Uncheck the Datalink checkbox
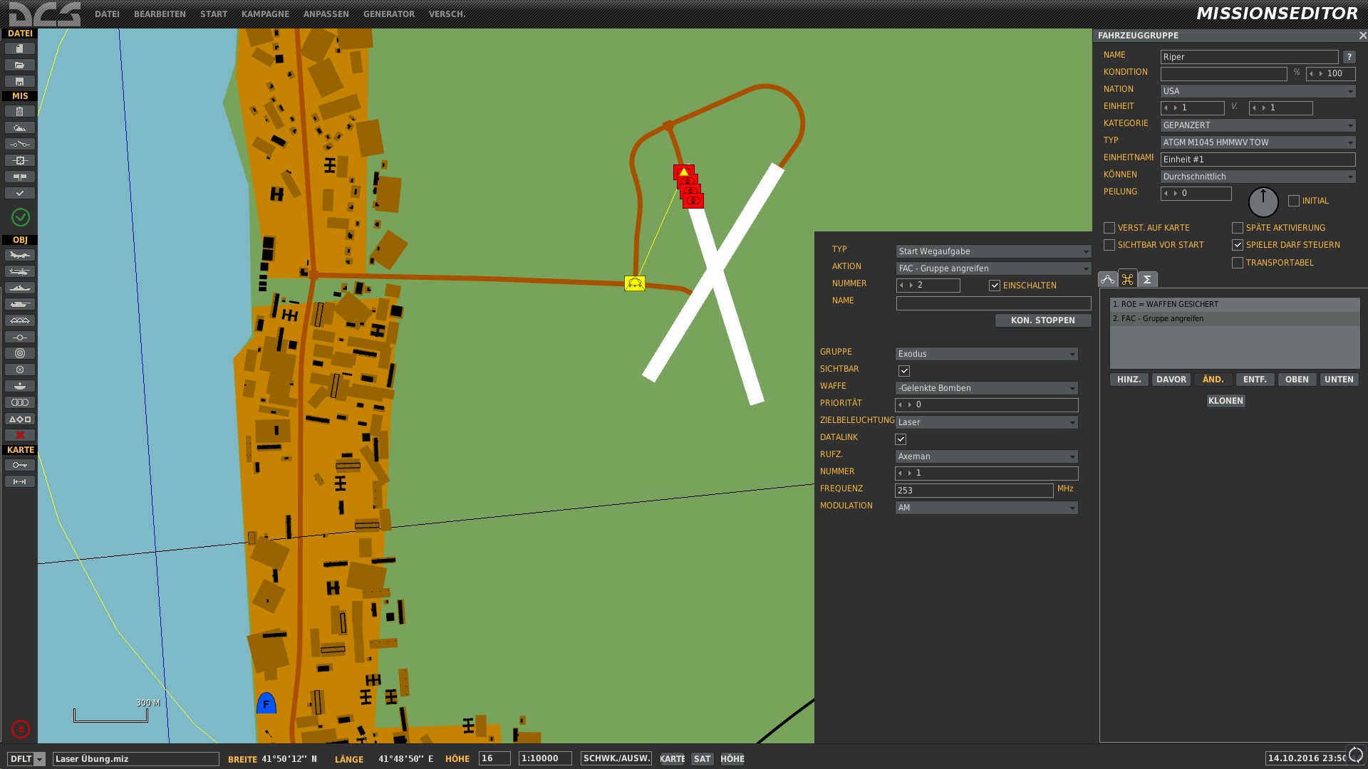 click(x=901, y=439)
